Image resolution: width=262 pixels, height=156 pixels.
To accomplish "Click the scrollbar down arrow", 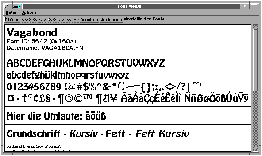I will coord(255,148).
